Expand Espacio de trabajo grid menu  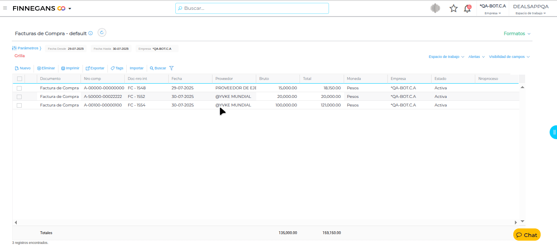pyautogui.click(x=446, y=57)
